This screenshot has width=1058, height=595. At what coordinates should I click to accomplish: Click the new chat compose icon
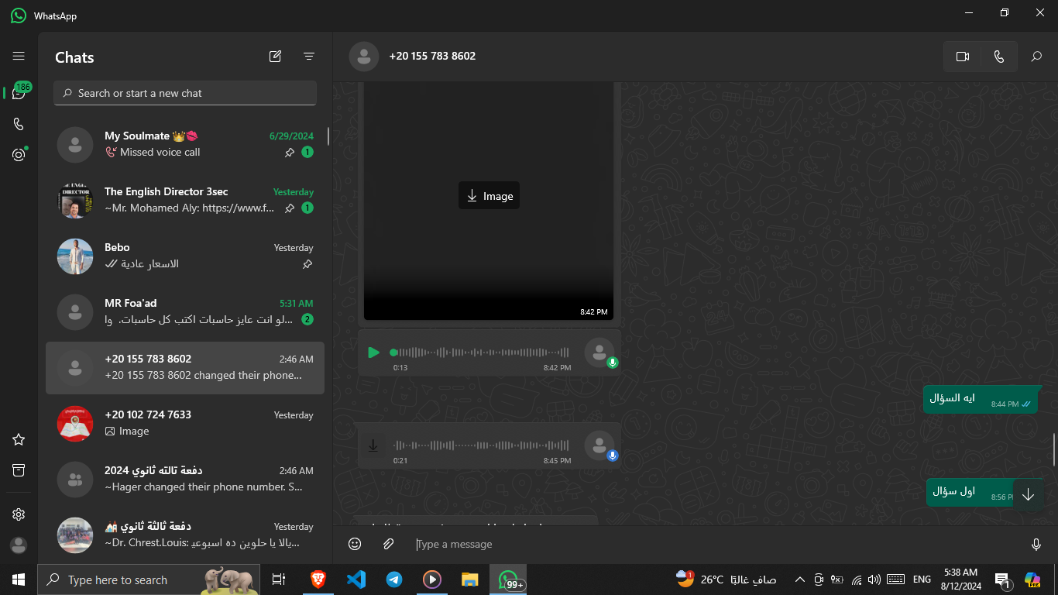[275, 57]
